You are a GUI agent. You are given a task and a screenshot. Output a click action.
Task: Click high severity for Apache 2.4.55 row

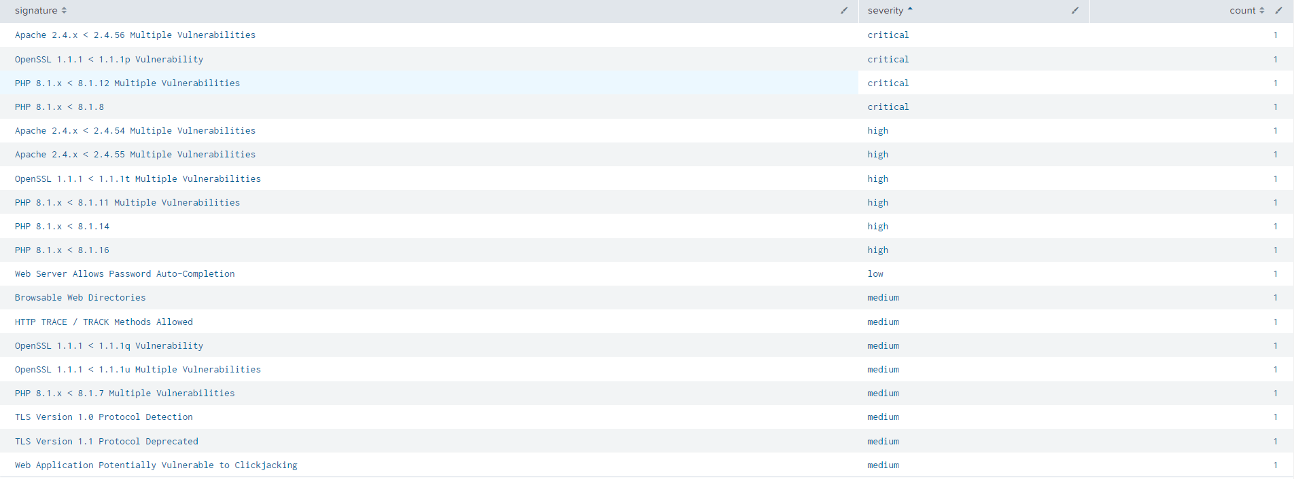(x=878, y=155)
